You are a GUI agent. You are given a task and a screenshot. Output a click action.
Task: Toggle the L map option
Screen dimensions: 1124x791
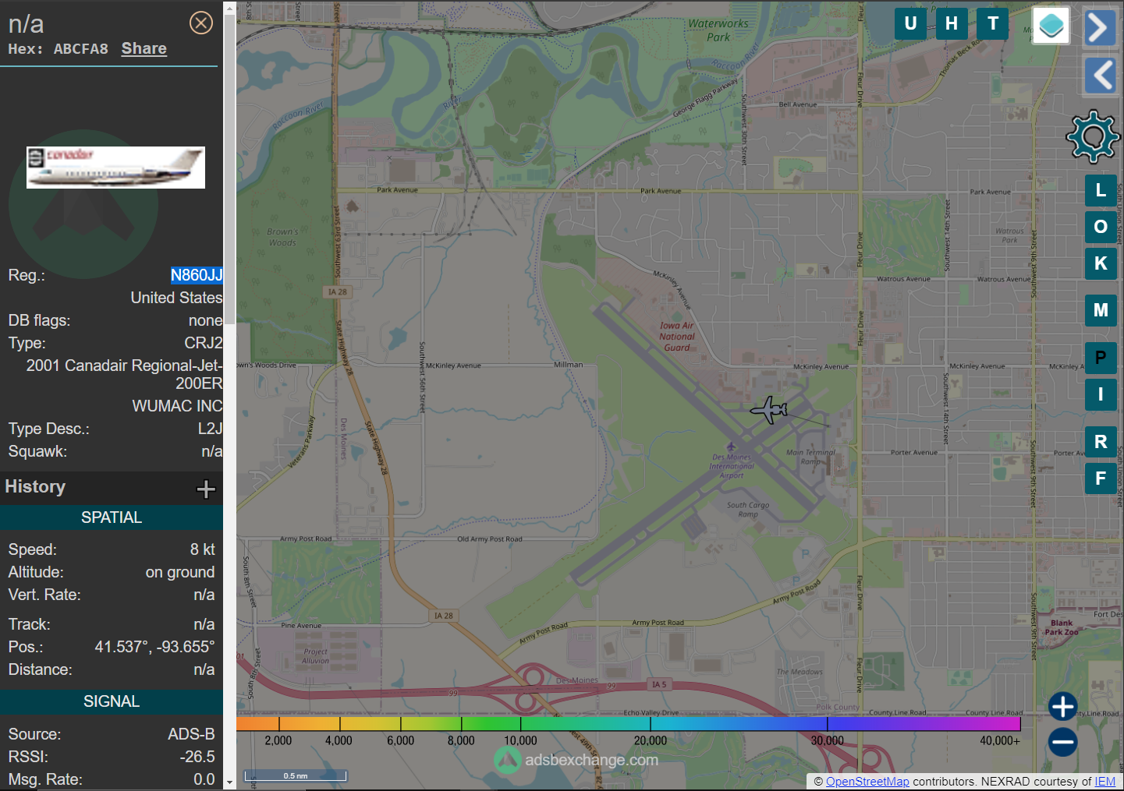(x=1101, y=190)
